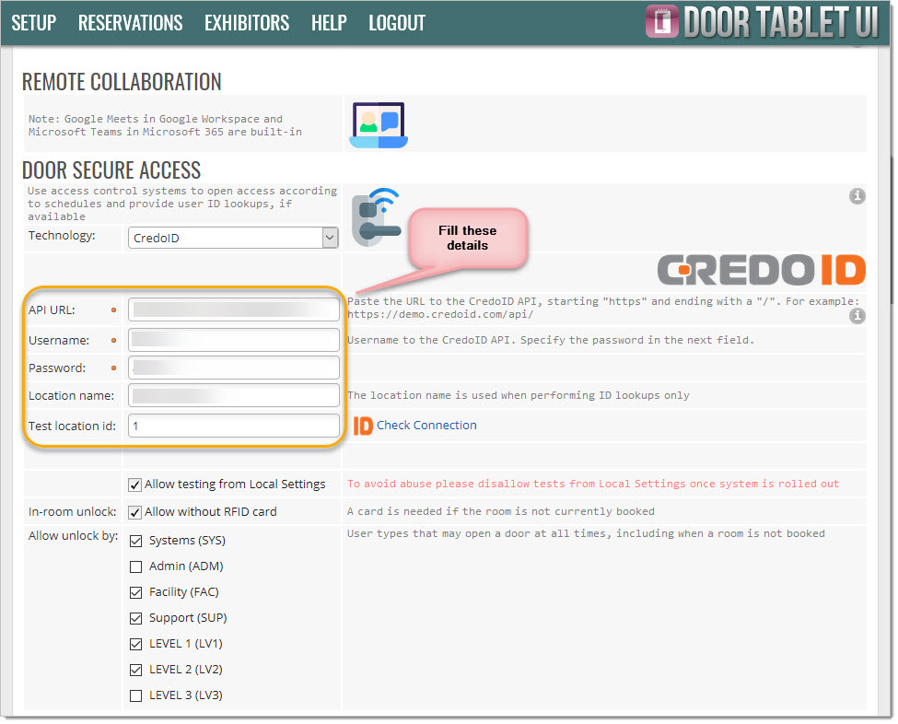Click the Door Tablet logo icon

tap(662, 22)
